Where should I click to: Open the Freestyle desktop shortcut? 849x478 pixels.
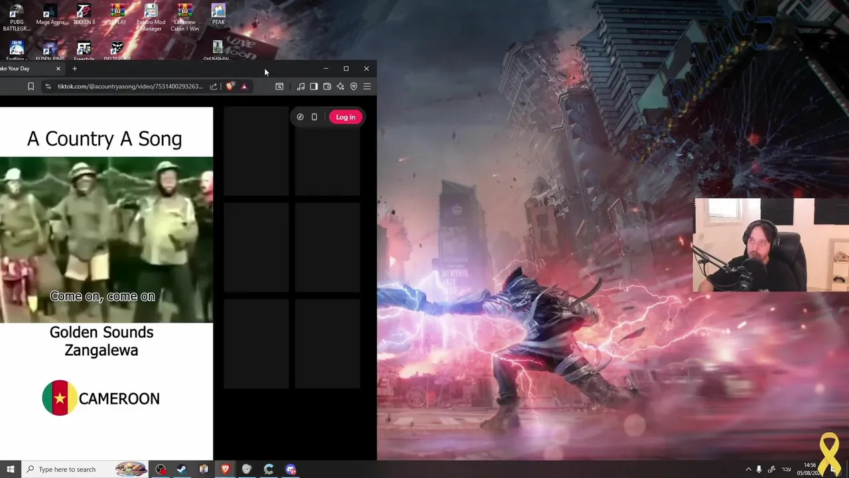click(x=84, y=50)
